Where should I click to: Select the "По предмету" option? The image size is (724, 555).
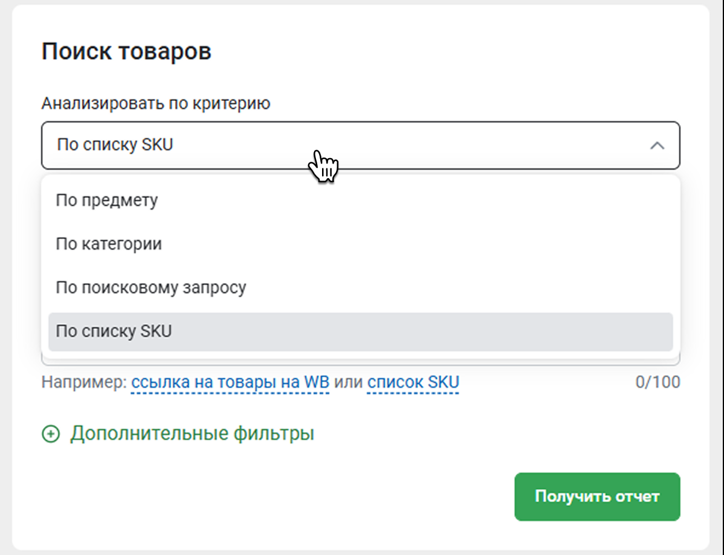point(107,200)
